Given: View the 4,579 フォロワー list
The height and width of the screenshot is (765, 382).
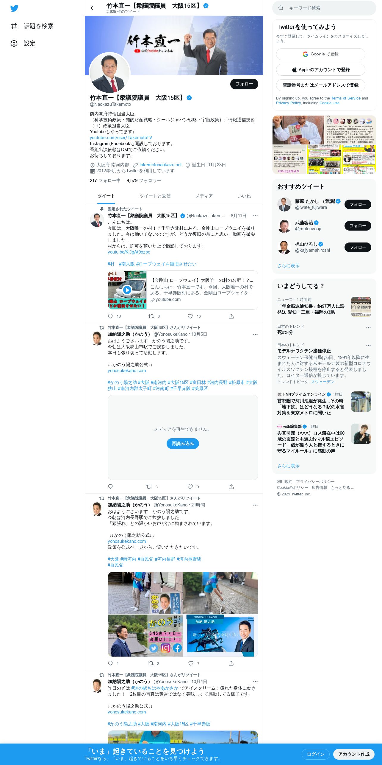Looking at the screenshot, I should click(144, 181).
